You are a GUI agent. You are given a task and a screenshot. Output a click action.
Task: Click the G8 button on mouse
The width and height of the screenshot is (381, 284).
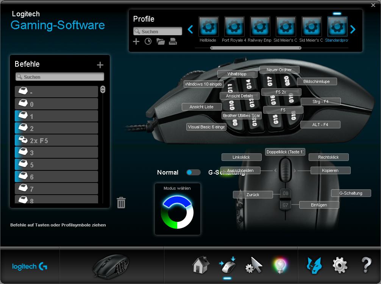point(286,193)
